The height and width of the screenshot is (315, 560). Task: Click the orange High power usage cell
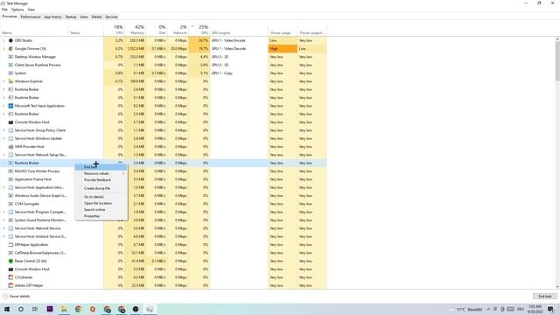pyautogui.click(x=283, y=49)
